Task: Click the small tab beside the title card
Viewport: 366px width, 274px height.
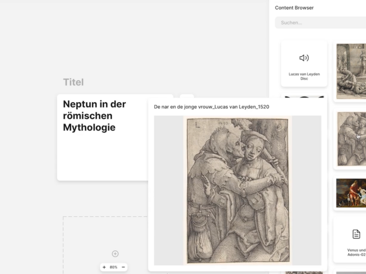Action: 187,96
